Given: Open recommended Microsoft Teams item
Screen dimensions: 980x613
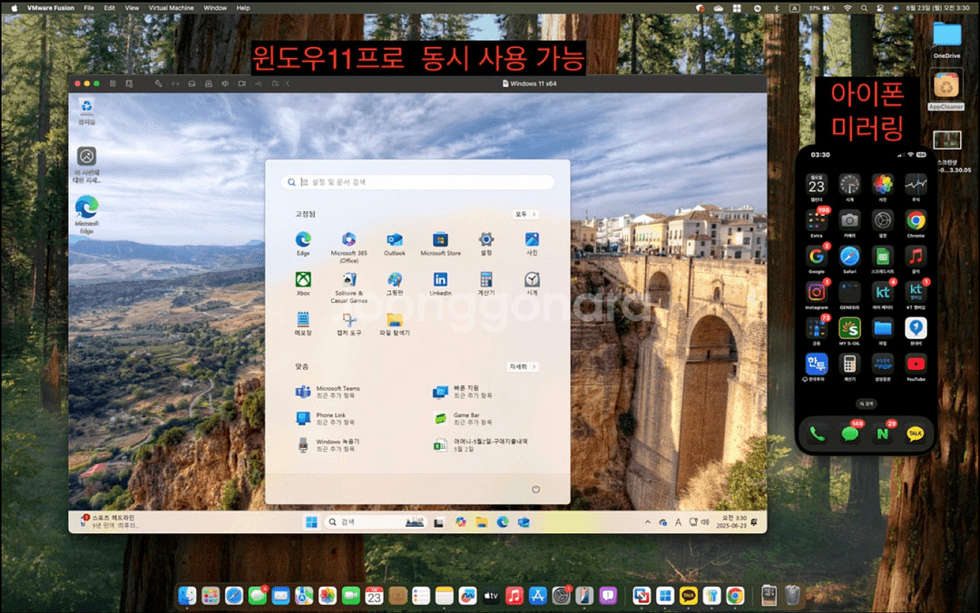Looking at the screenshot, I should (x=328, y=392).
